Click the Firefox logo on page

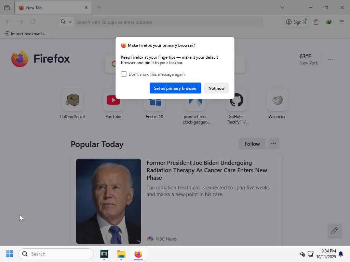point(41,59)
